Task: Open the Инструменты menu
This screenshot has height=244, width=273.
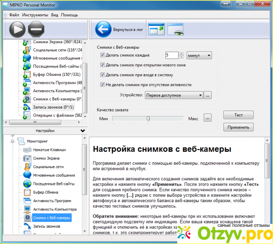Action: (35, 15)
